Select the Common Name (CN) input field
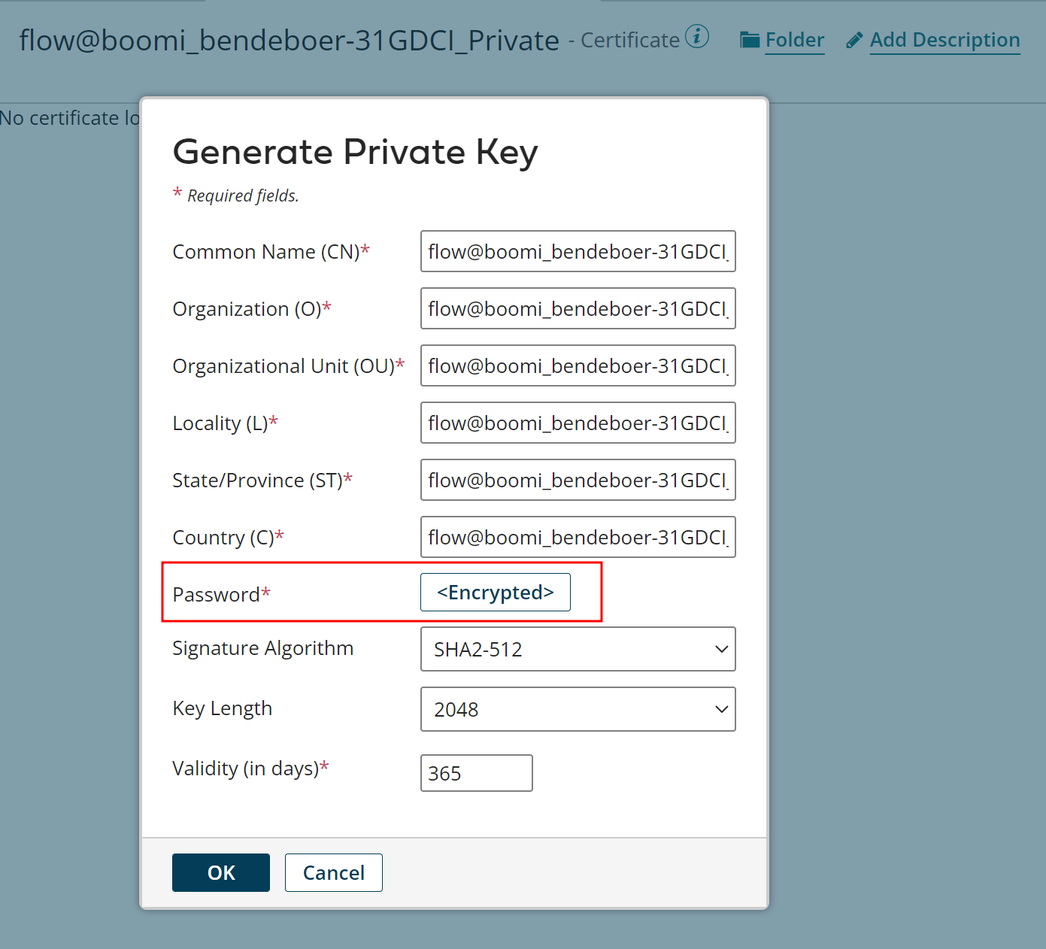Viewport: 1046px width, 949px height. point(578,251)
